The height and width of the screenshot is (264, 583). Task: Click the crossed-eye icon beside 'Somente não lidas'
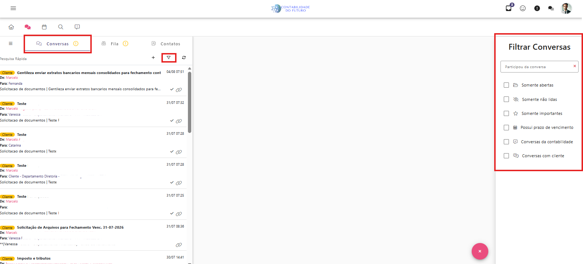(516, 99)
